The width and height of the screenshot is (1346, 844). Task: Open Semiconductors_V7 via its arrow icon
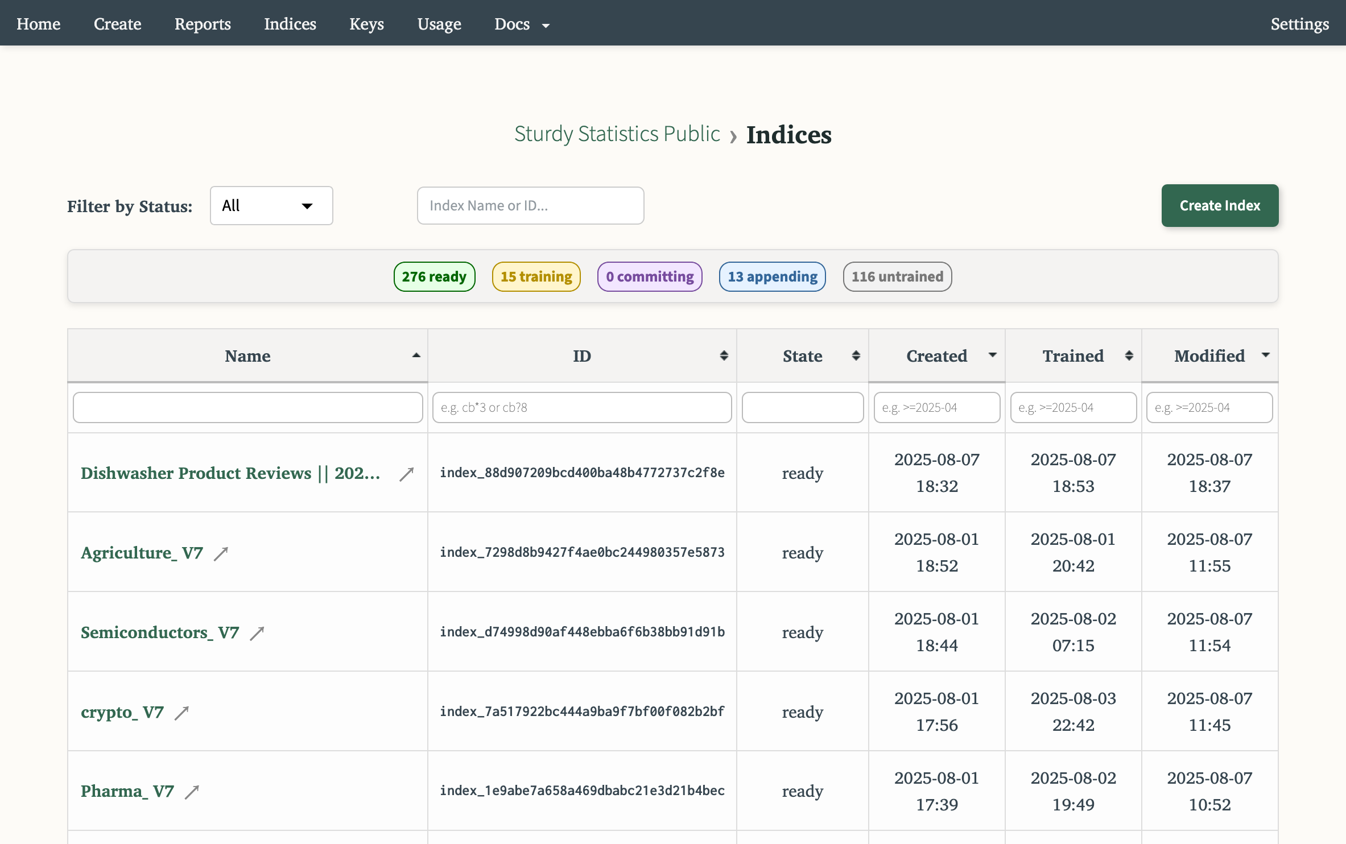[x=259, y=632]
